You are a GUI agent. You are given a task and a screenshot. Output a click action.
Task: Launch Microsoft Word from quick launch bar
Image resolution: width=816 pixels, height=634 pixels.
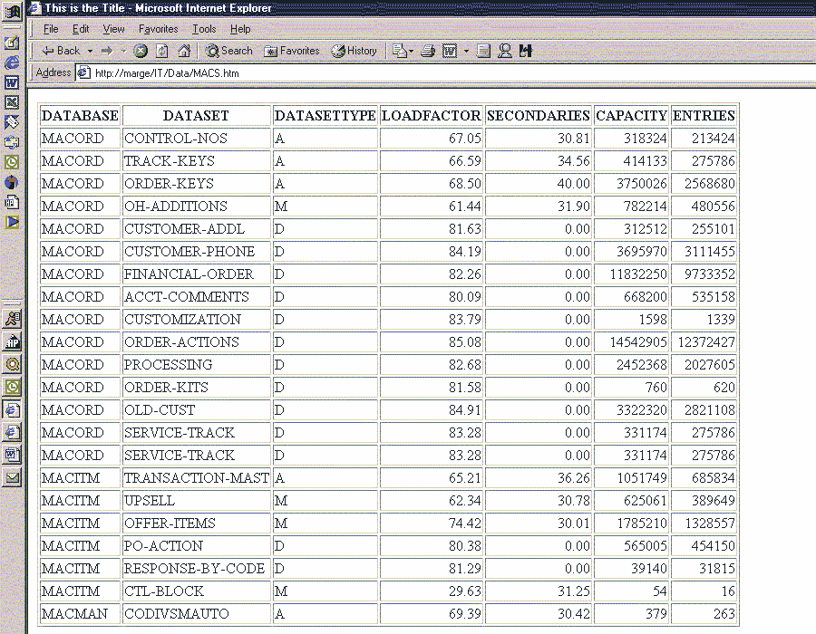click(x=12, y=82)
